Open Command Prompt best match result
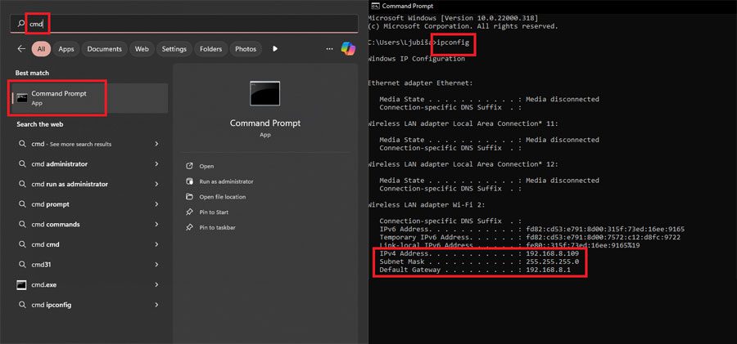Image resolution: width=737 pixels, height=344 pixels. click(90, 98)
